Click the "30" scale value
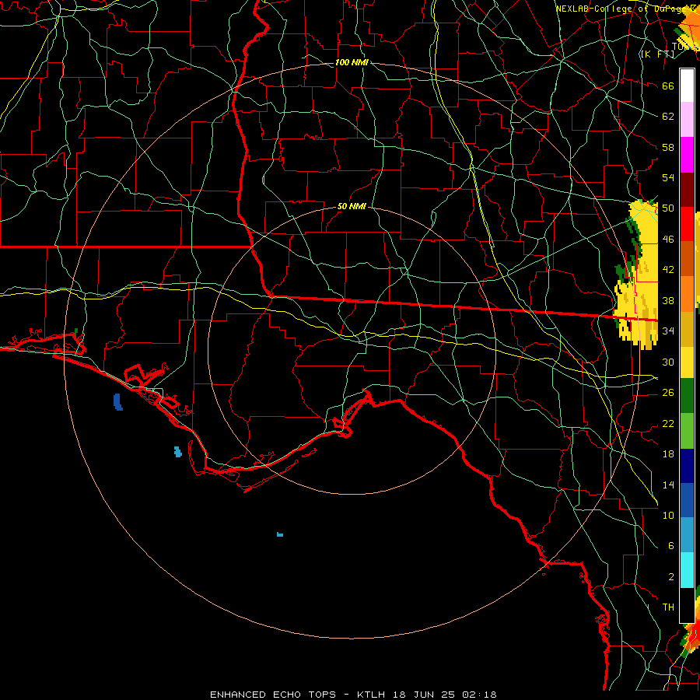Screen dimensions: 700x700 coord(668,362)
